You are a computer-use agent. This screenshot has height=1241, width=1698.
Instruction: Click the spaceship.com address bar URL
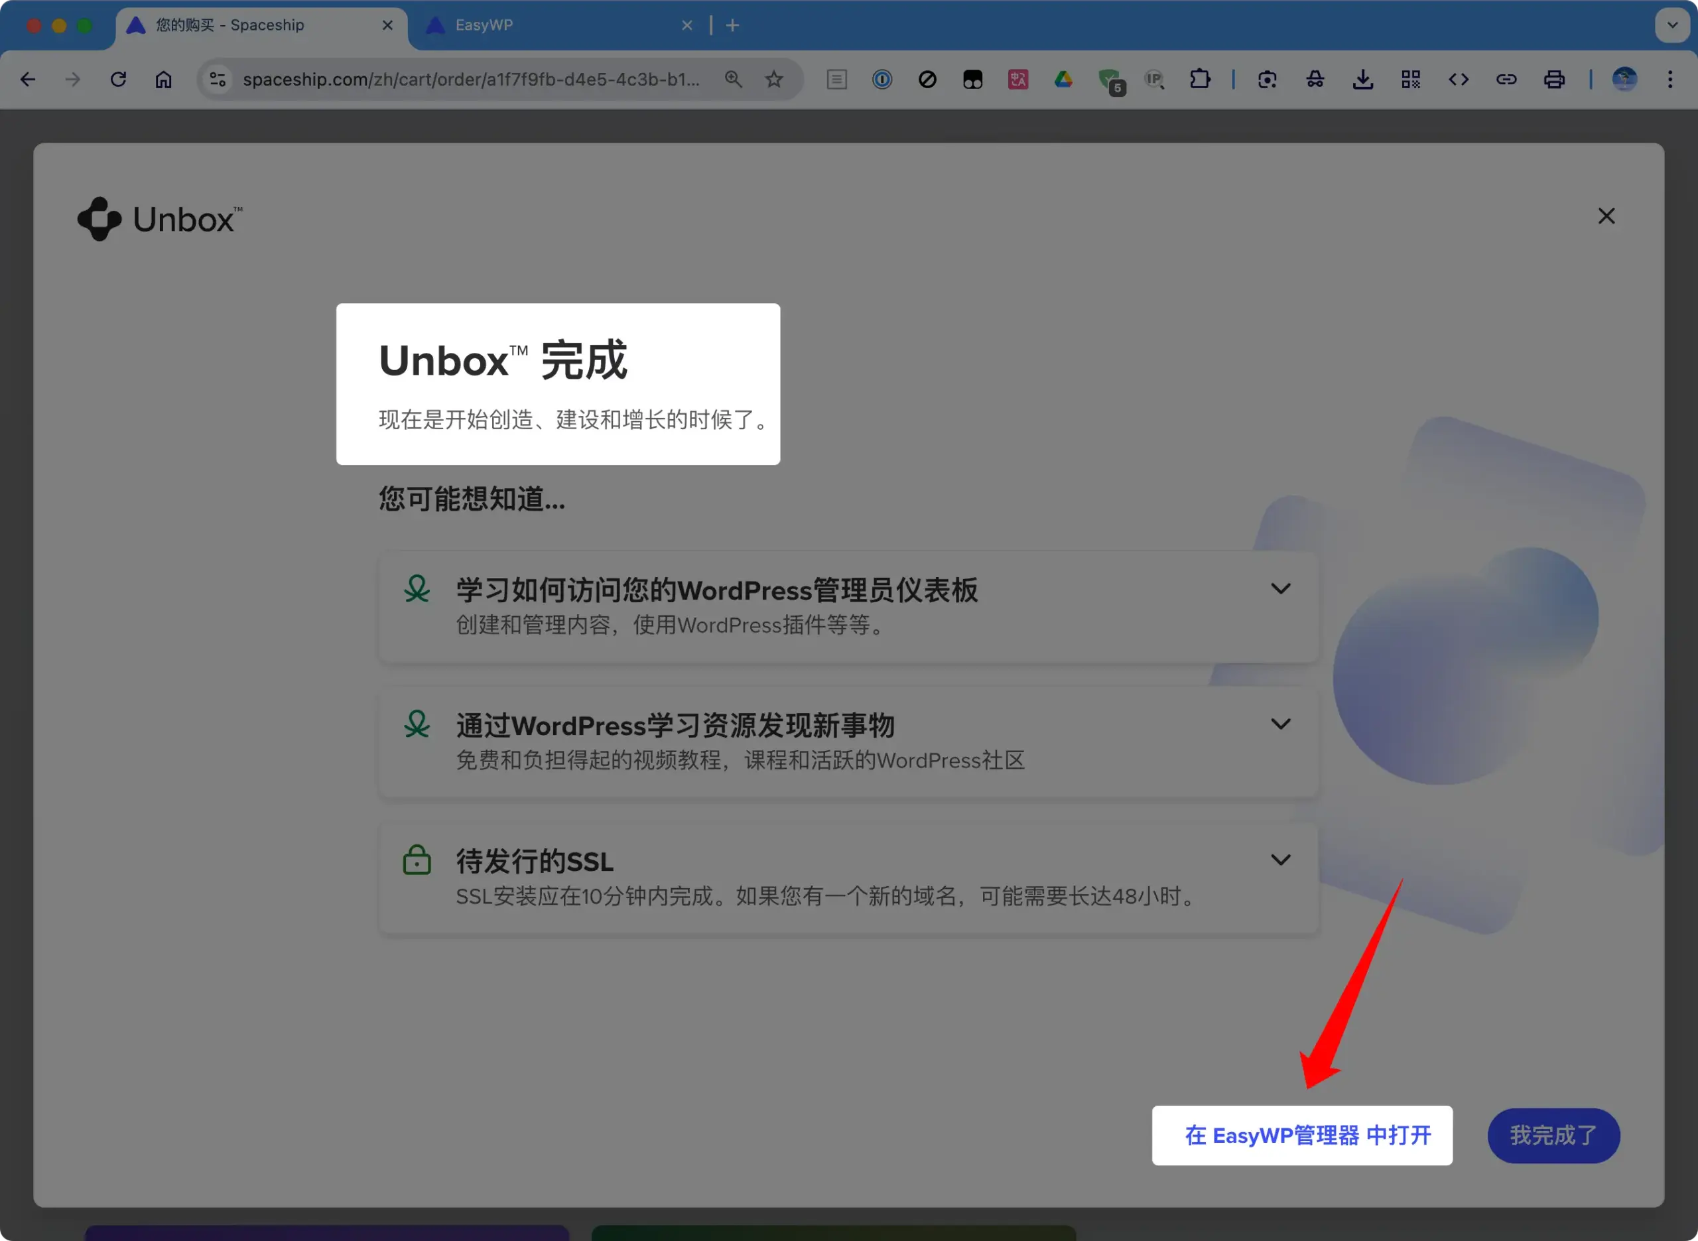pos(472,80)
